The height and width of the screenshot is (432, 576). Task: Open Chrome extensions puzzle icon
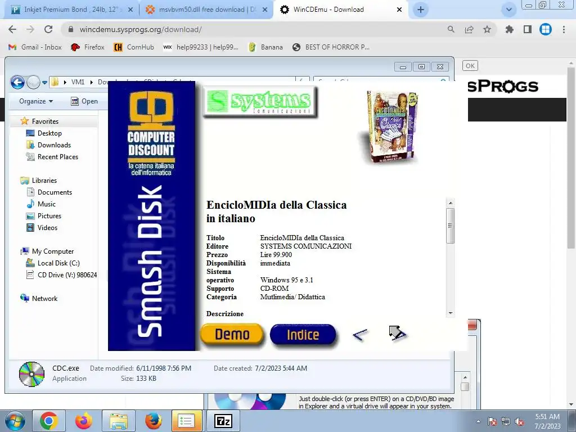coord(509,29)
